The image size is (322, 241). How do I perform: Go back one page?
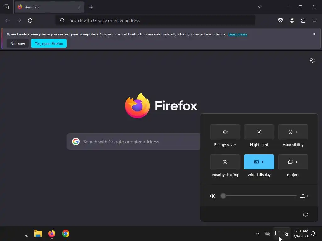(8, 20)
